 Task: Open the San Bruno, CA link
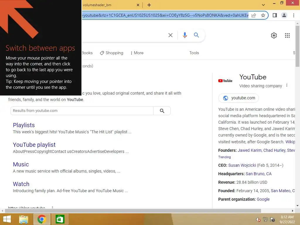[x=258, y=174]
